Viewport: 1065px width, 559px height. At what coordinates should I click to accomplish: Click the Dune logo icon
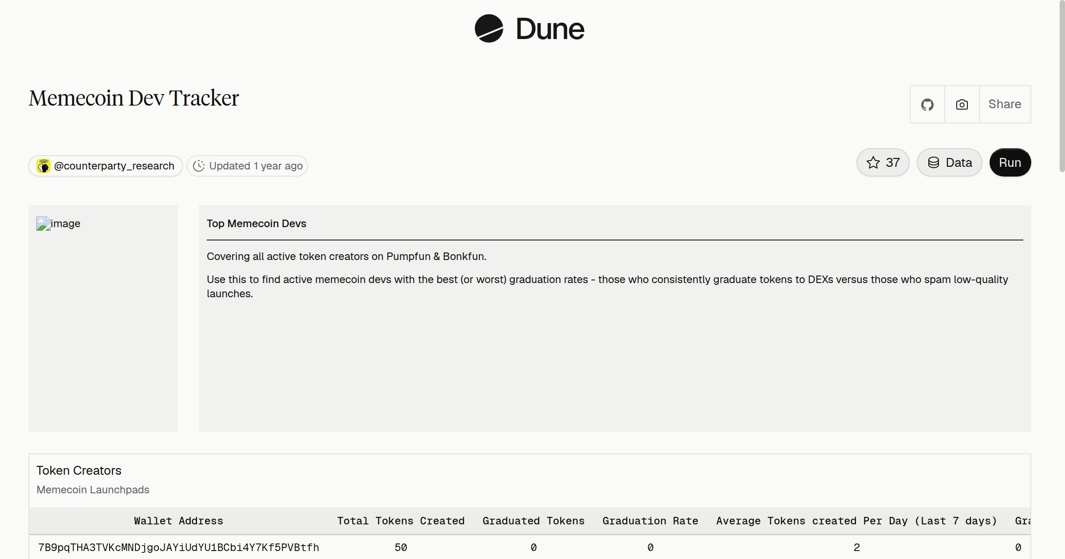489,28
